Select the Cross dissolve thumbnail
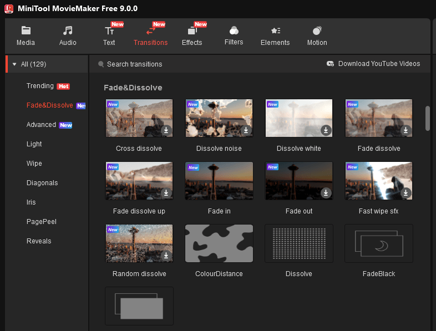The height and width of the screenshot is (331, 436). click(x=139, y=118)
